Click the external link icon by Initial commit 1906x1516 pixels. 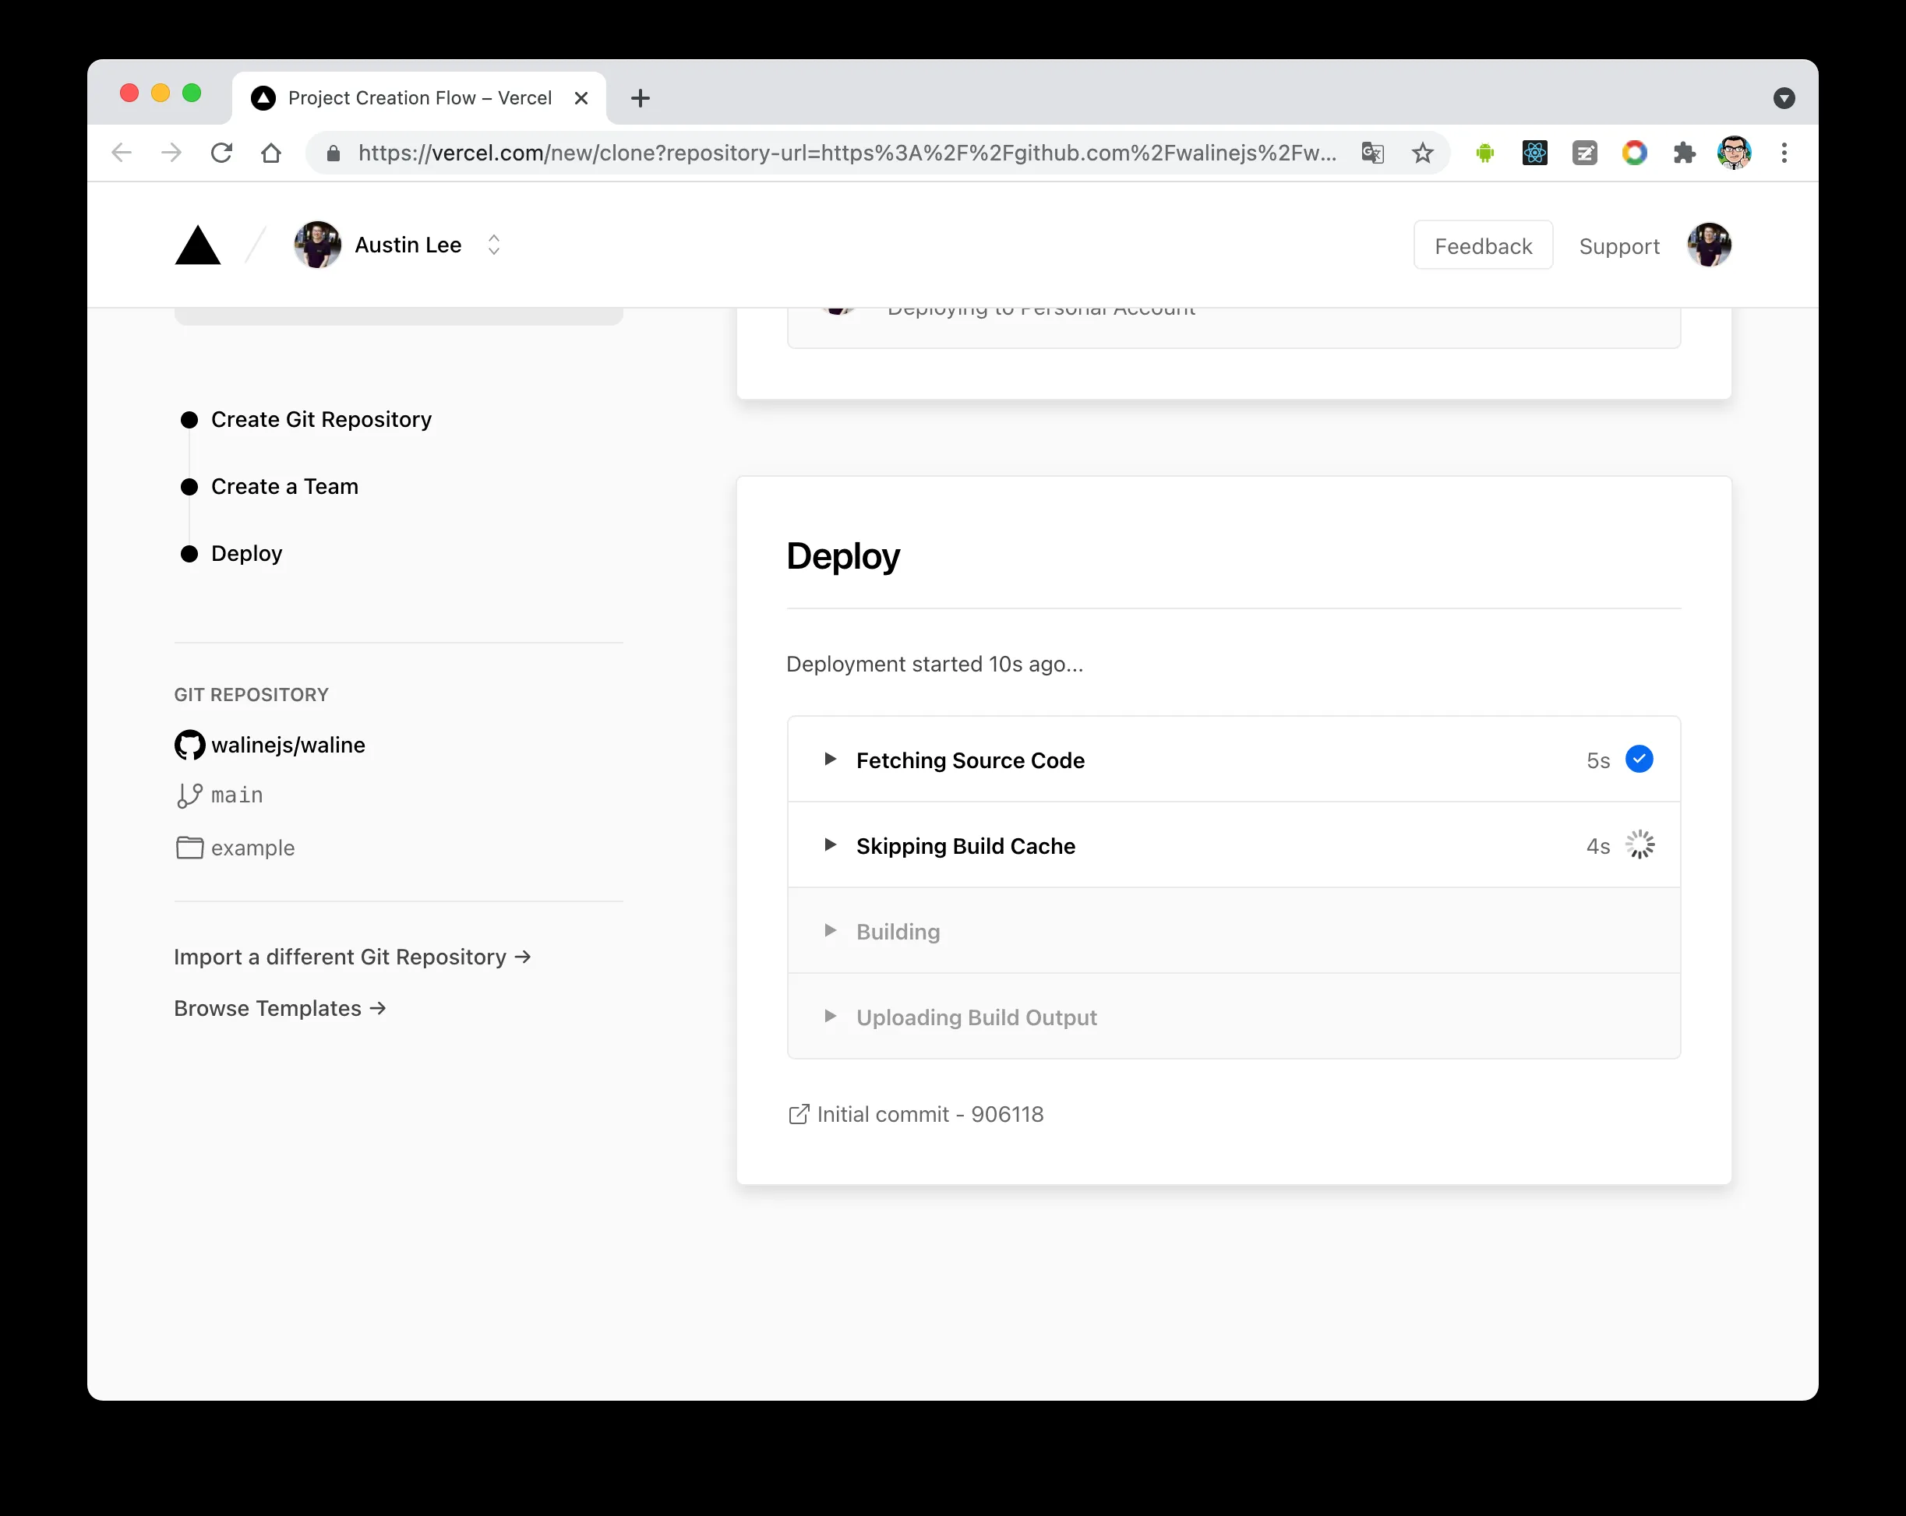point(798,1114)
